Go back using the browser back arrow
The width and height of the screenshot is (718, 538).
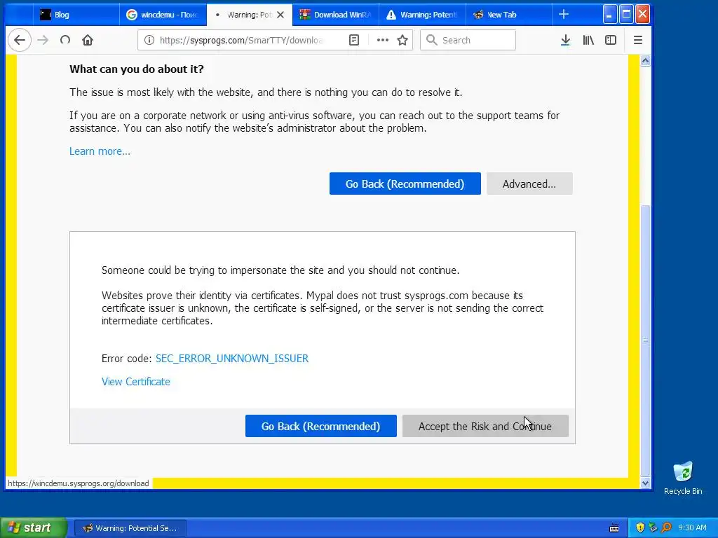(x=19, y=40)
